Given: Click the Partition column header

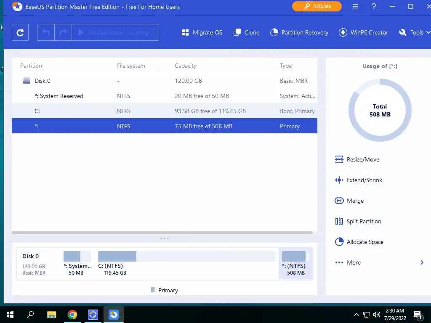Looking at the screenshot, I should 31,66.
